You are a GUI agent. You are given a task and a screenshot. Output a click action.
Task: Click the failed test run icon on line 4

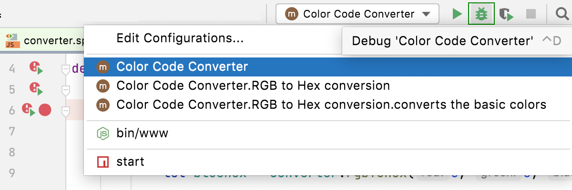coord(36,68)
